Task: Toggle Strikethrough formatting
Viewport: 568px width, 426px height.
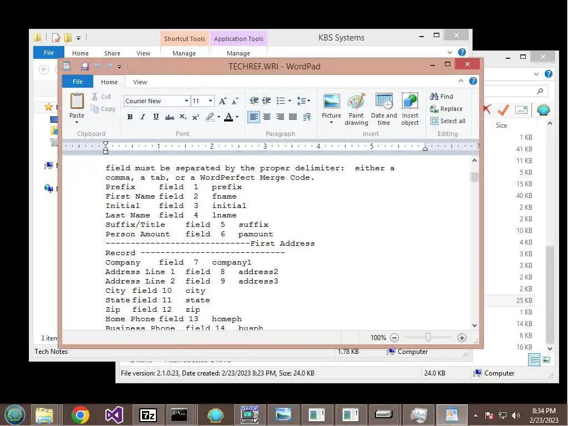Action: pyautogui.click(x=169, y=116)
